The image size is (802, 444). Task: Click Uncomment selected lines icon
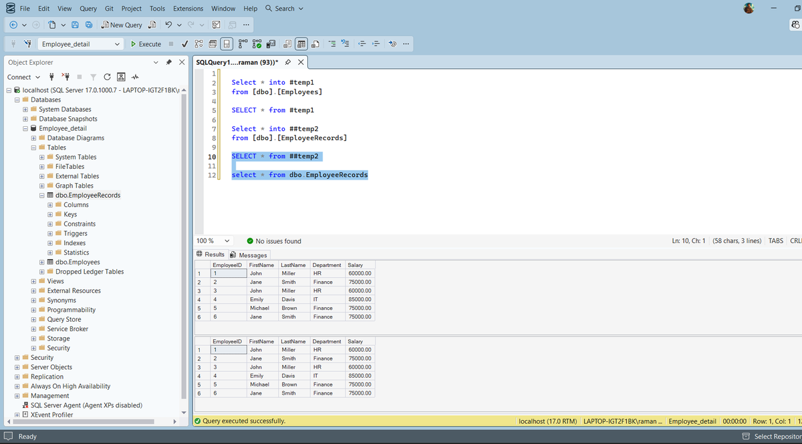pyautogui.click(x=345, y=44)
